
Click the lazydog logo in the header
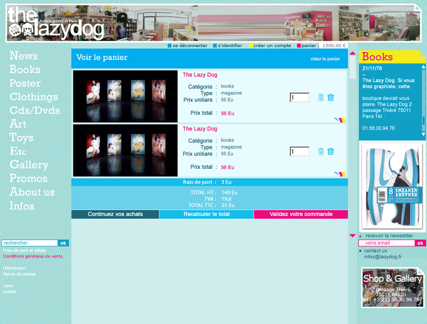click(x=56, y=24)
